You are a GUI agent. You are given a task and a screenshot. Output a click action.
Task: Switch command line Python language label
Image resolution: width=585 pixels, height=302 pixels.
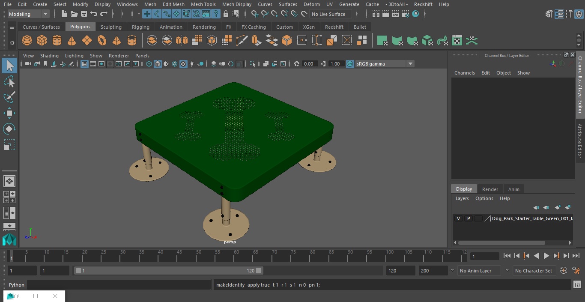[17, 285]
